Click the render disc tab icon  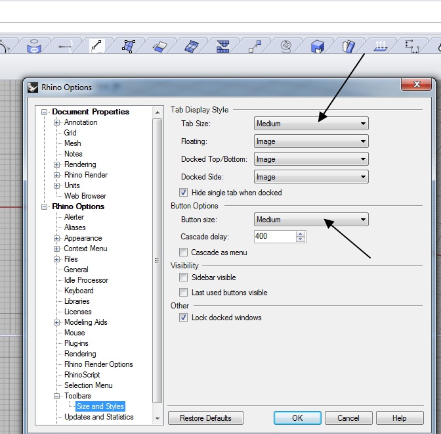(286, 46)
